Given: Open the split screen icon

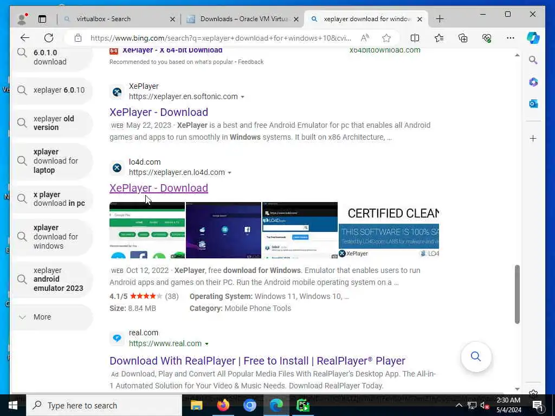Looking at the screenshot, I should [415, 38].
